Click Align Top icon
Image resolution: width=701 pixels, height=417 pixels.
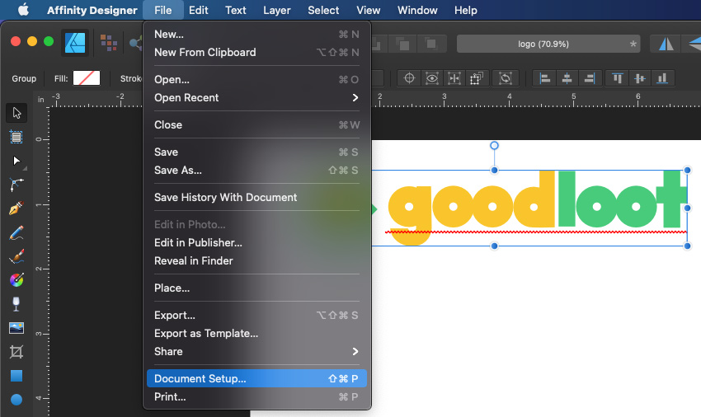point(618,78)
